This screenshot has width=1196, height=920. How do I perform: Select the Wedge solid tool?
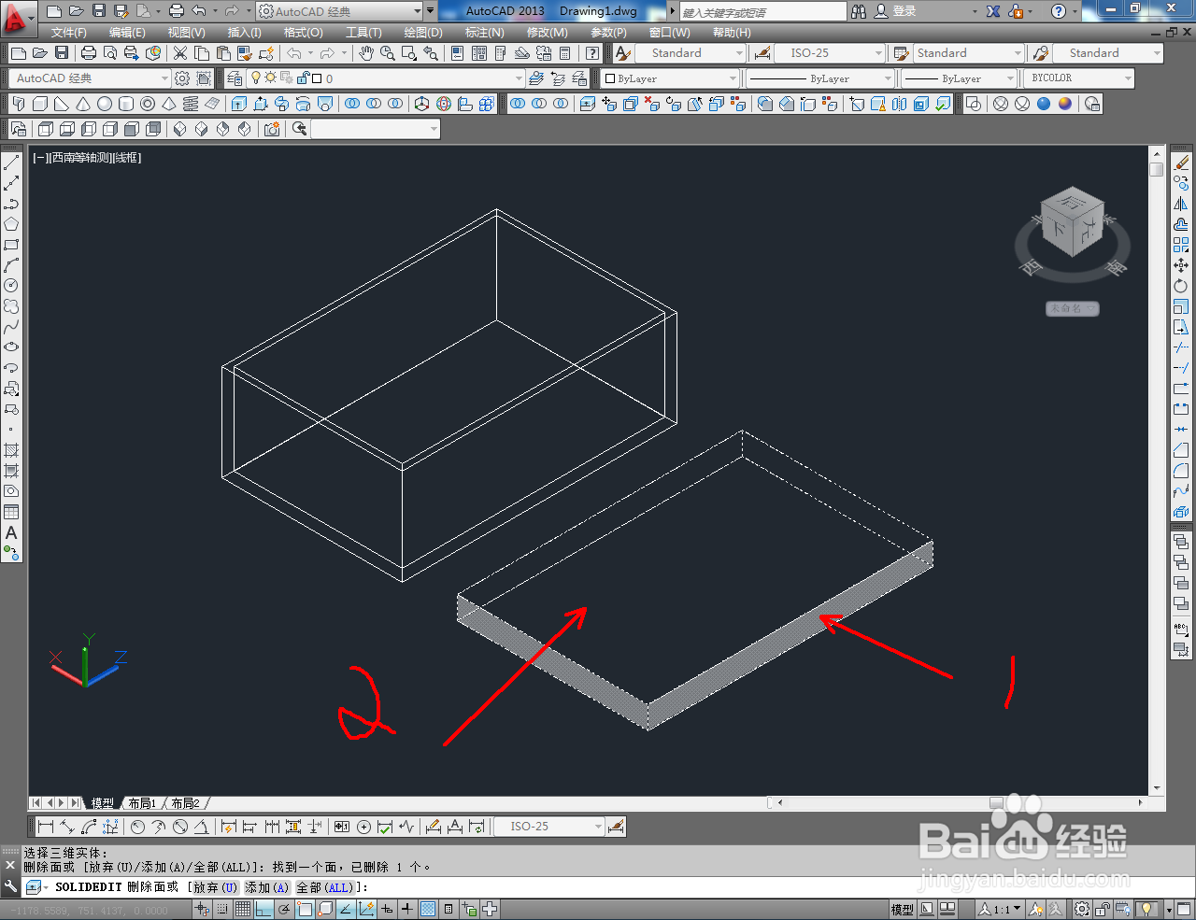(x=62, y=104)
